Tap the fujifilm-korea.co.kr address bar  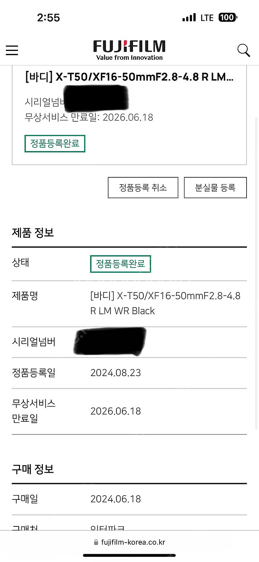tap(129, 542)
